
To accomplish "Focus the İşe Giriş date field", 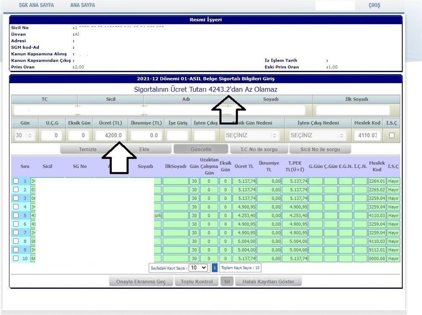I will coord(177,135).
